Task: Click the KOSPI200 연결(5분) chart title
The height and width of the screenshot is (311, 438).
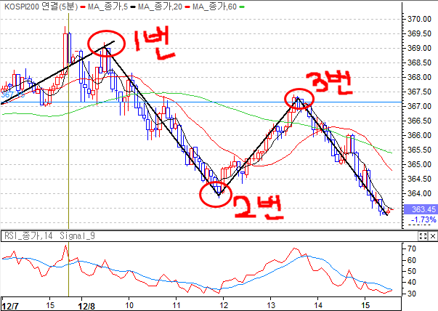Action: (41, 6)
